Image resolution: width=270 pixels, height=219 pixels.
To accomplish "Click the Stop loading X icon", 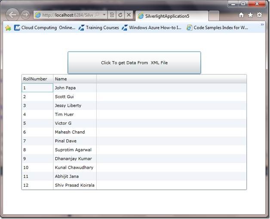I will (x=129, y=15).
